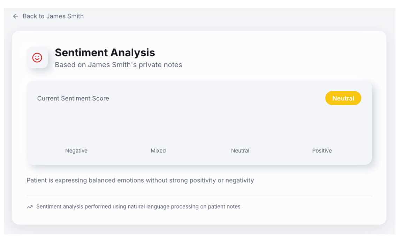Select the Negative scale label
The image size is (403, 242).
point(76,151)
